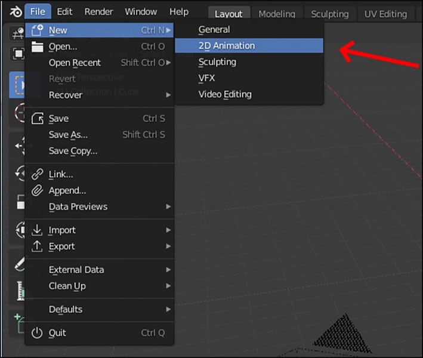Choose Link... from the File menu
423x358 pixels.
pyautogui.click(x=100, y=174)
